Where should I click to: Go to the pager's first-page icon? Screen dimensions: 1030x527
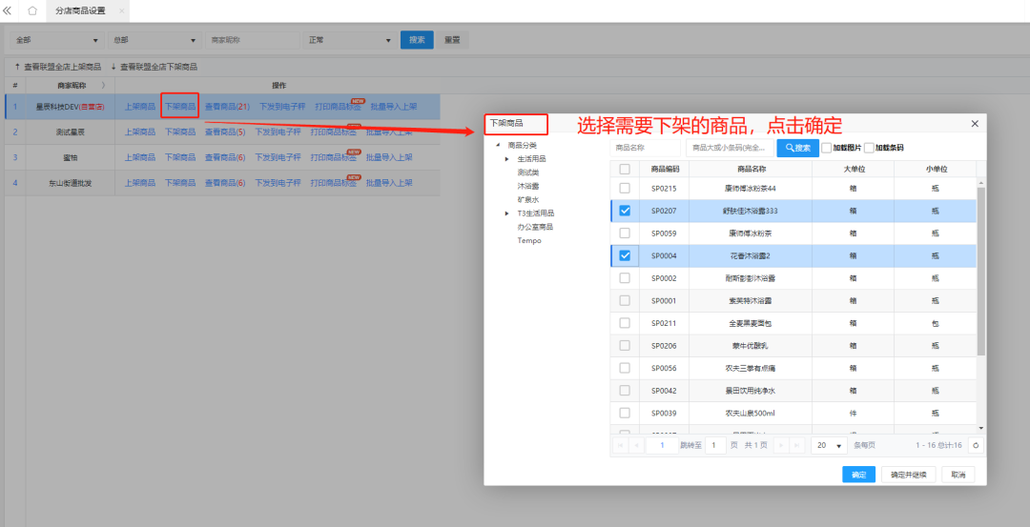[x=620, y=445]
